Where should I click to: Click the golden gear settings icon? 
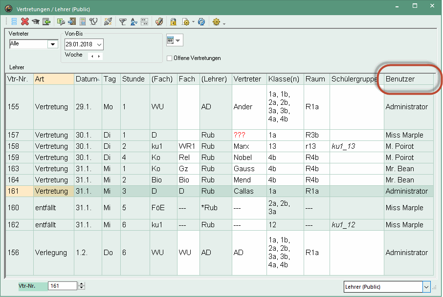click(x=216, y=21)
